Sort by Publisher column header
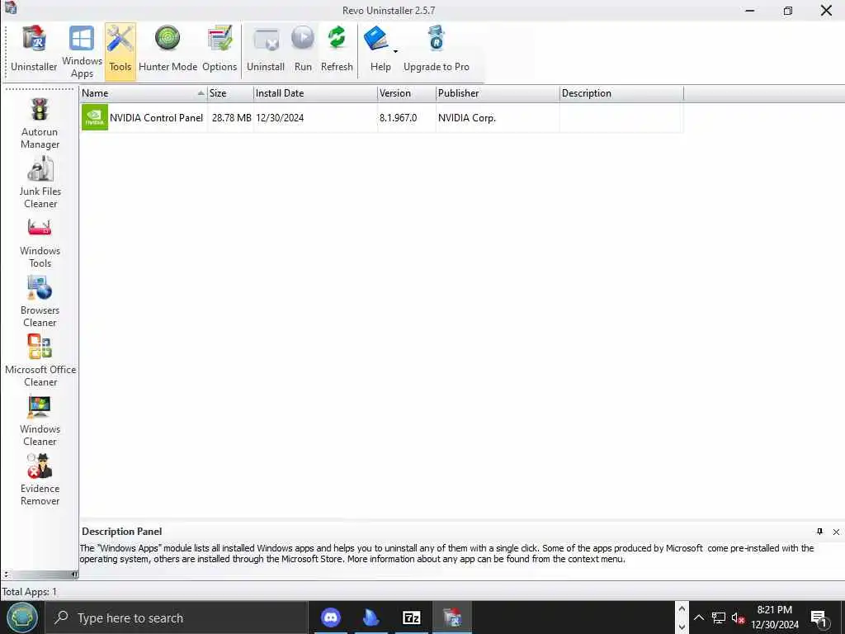Viewport: 845px width, 634px height. (x=498, y=93)
